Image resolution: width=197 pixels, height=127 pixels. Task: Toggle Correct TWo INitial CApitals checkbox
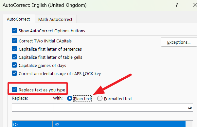(14, 40)
